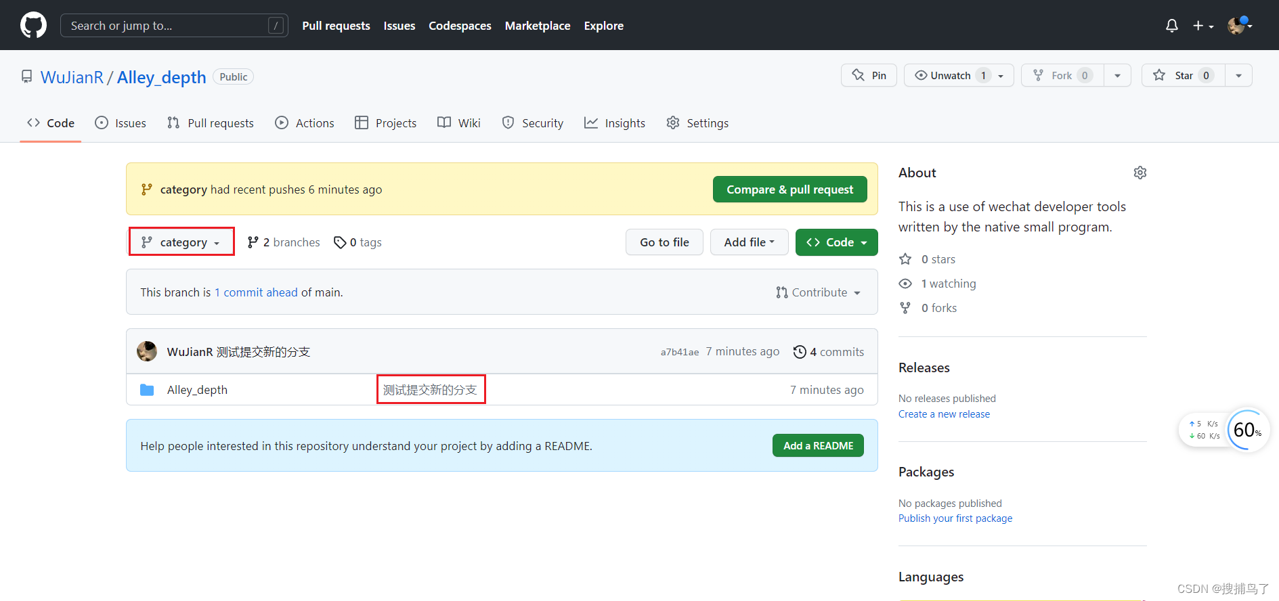Switch to the repository Issues tab
Screen dimensions: 1279x601
click(x=121, y=123)
